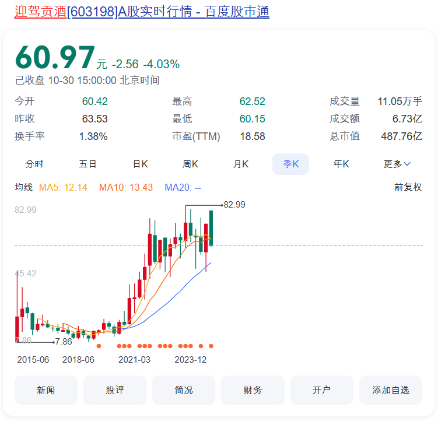Select the 年K chart tab
Screen dimensions: 438x421
(x=341, y=164)
